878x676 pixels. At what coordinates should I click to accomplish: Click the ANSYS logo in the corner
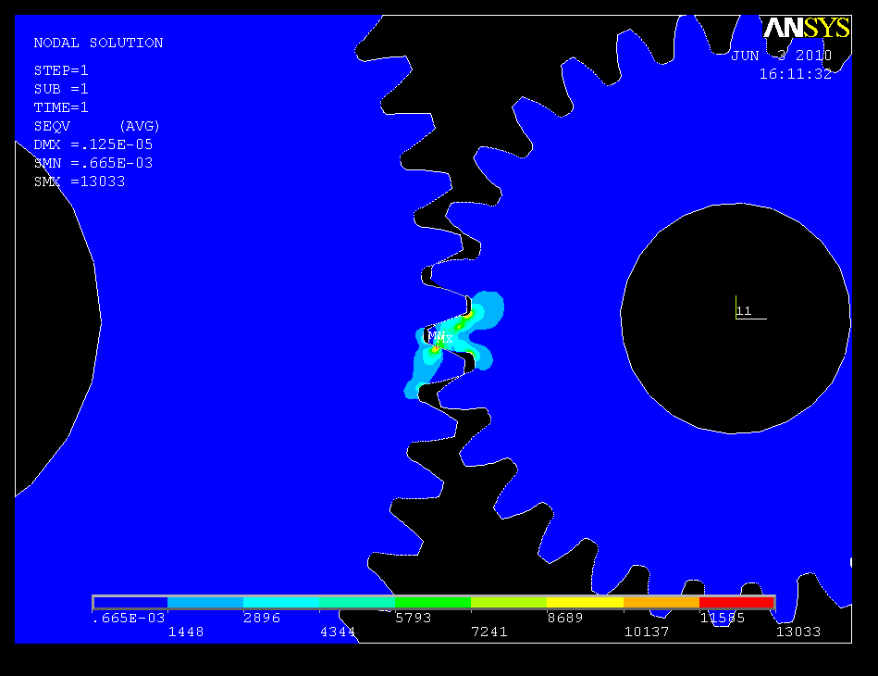[805, 28]
